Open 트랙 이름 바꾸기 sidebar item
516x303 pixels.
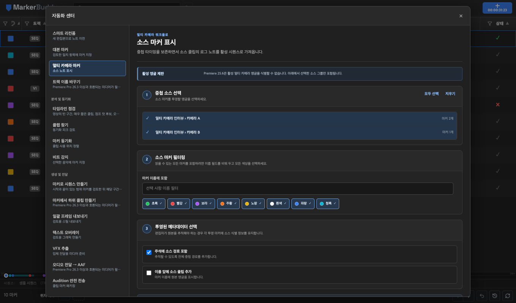click(x=87, y=84)
